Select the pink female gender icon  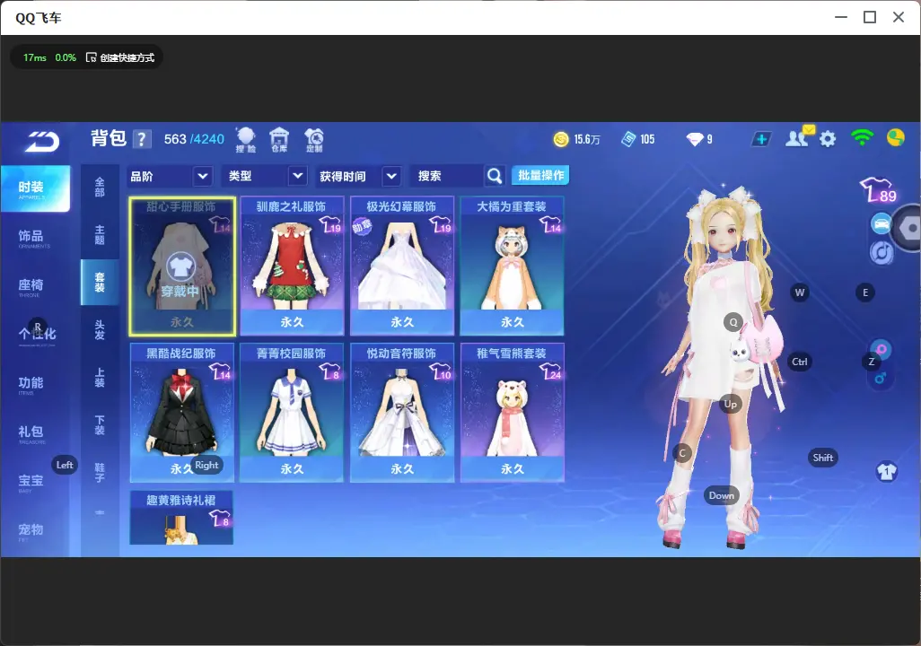coord(882,349)
